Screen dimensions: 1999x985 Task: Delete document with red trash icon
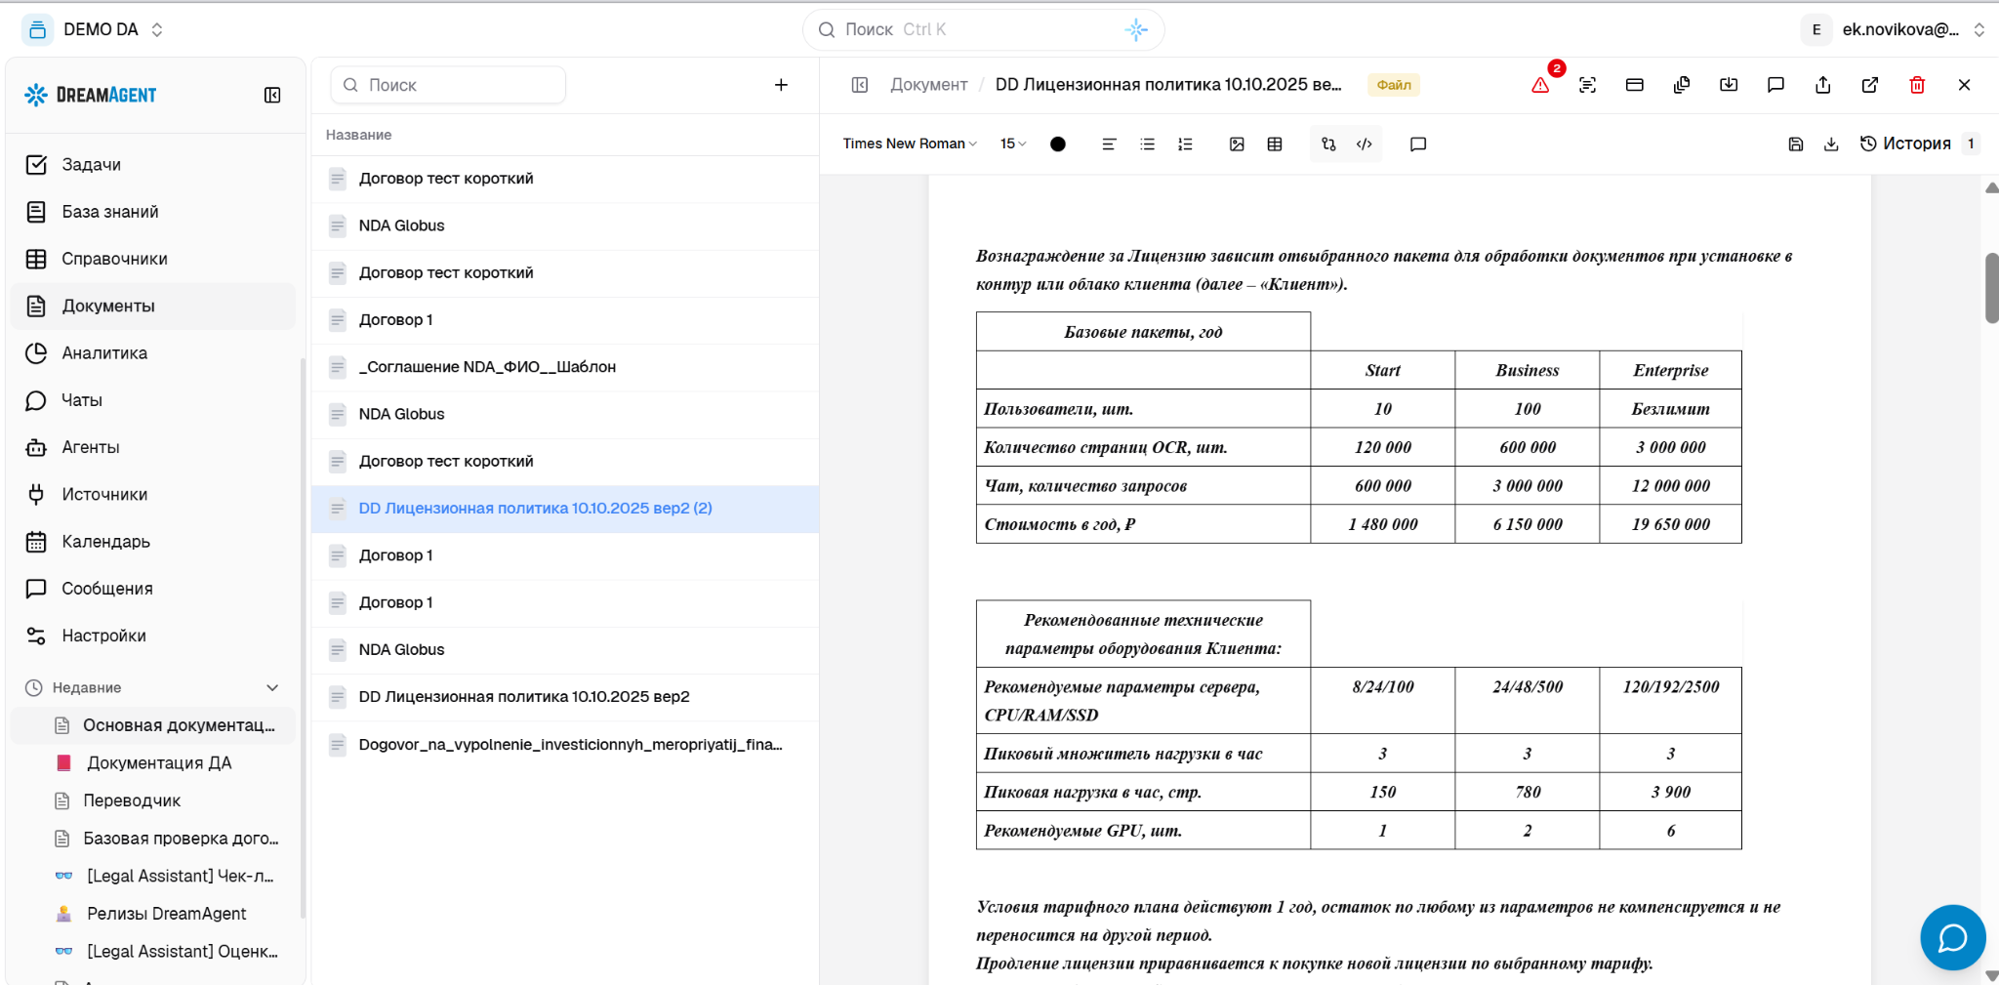tap(1917, 85)
